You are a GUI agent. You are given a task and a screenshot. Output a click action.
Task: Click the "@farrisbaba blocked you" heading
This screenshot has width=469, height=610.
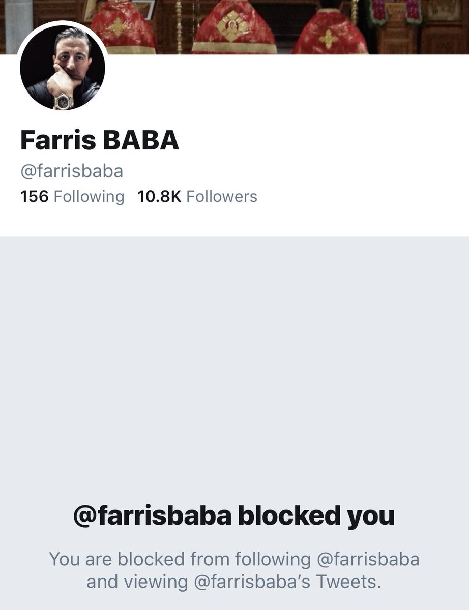(x=234, y=516)
